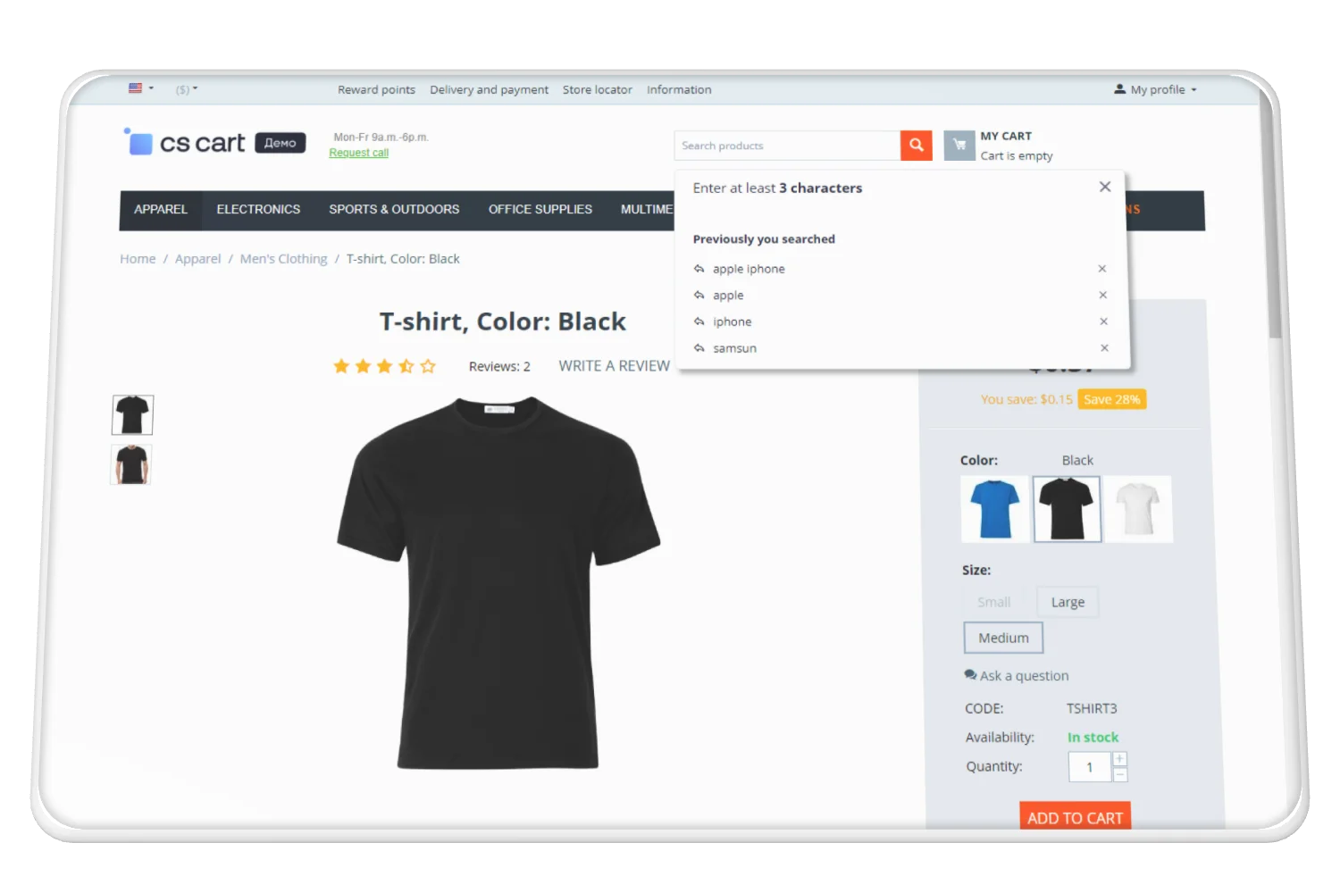Viewport: 1340px width, 893px height.
Task: Click the large black T-shirt image
Action: click(x=498, y=582)
